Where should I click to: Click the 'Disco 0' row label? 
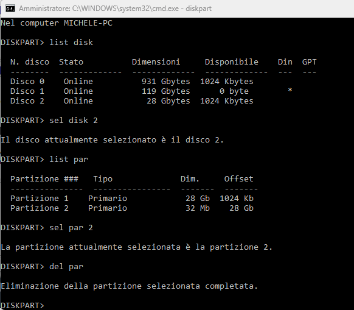(27, 81)
